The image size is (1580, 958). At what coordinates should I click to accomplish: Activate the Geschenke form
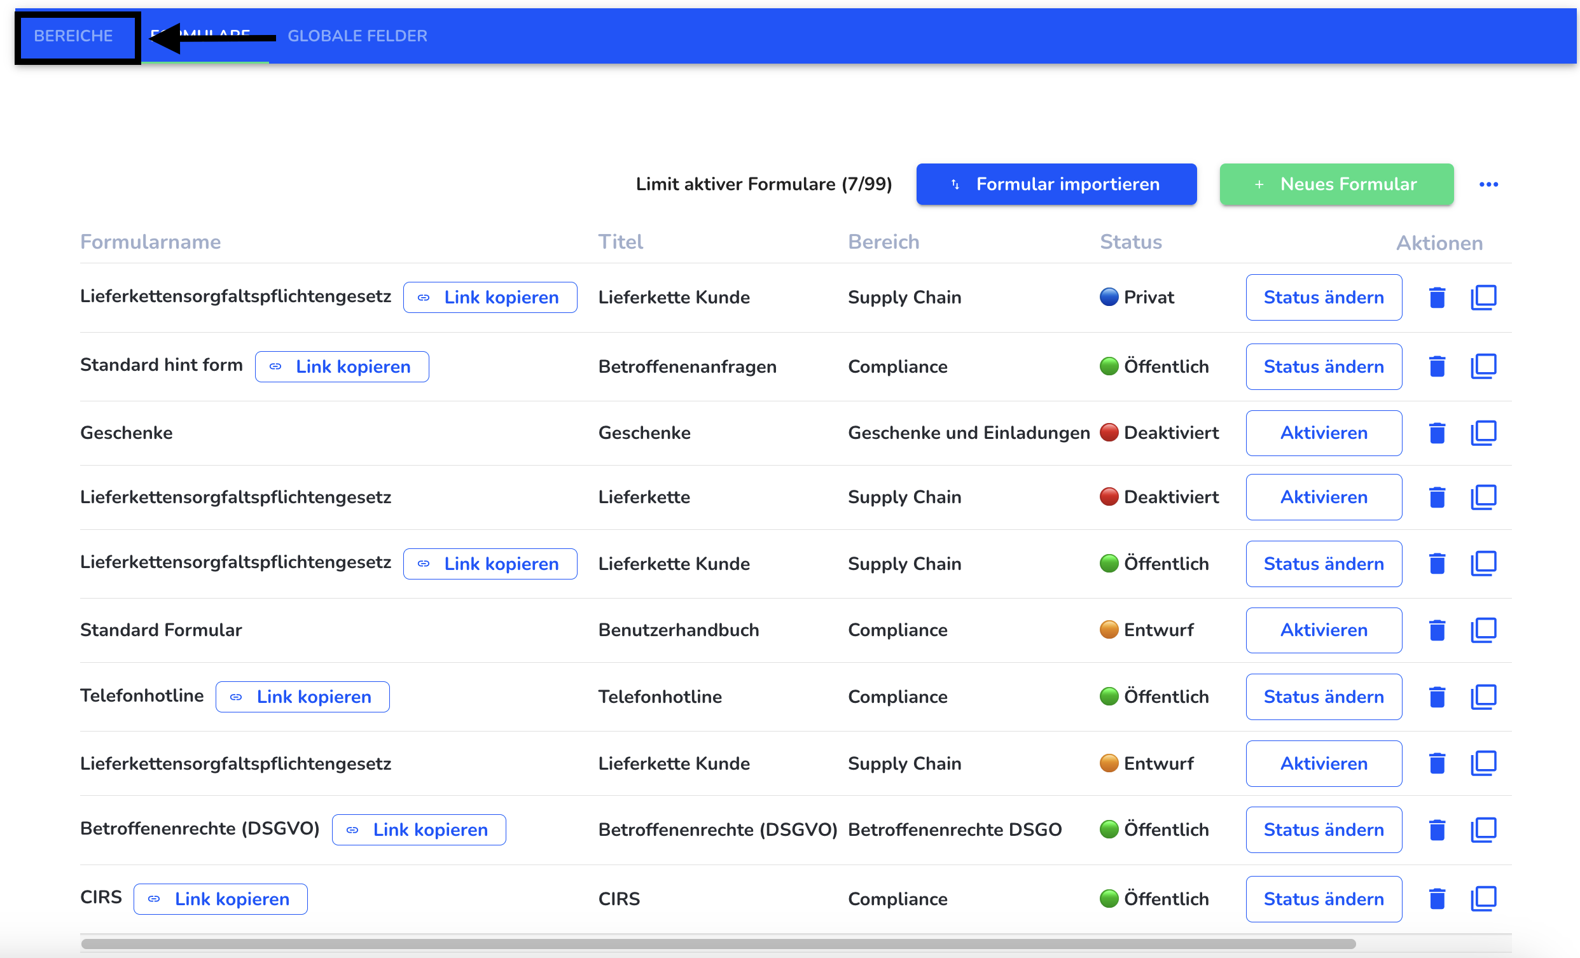[x=1324, y=433]
